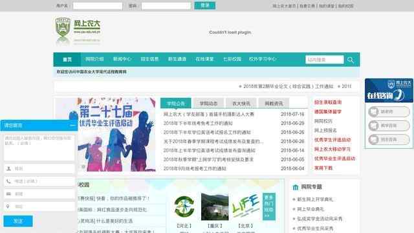Viewport: 414px width, 233px height.
Task: Switch to the 网教资讯 tab
Action: pos(274,104)
